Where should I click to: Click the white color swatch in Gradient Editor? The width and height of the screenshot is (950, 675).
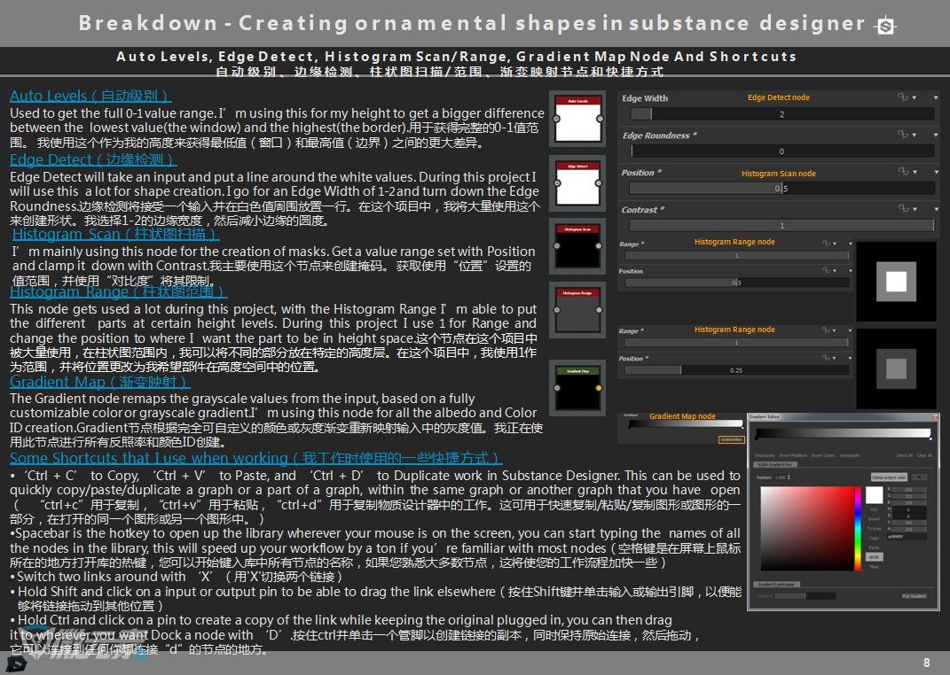pyautogui.click(x=875, y=495)
